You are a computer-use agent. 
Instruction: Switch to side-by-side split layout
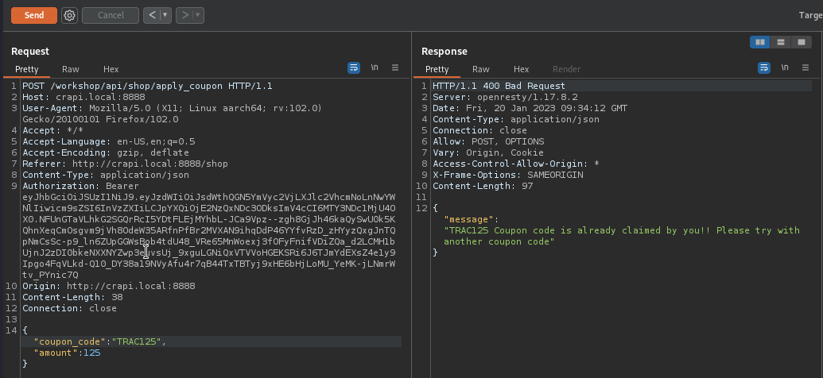760,42
